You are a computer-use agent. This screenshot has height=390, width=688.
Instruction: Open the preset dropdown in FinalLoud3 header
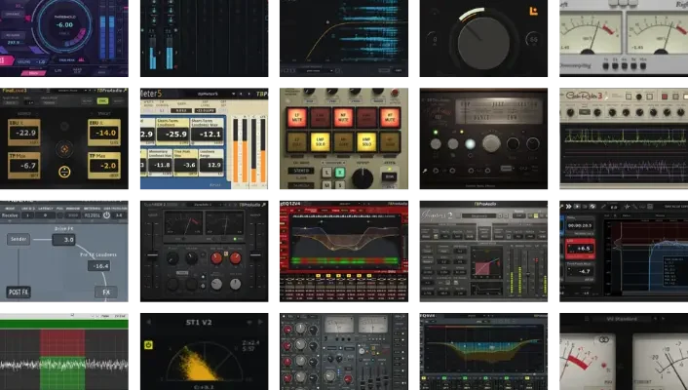tap(68, 90)
